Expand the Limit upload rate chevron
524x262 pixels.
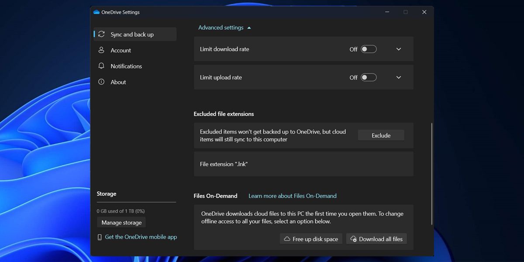pos(398,77)
